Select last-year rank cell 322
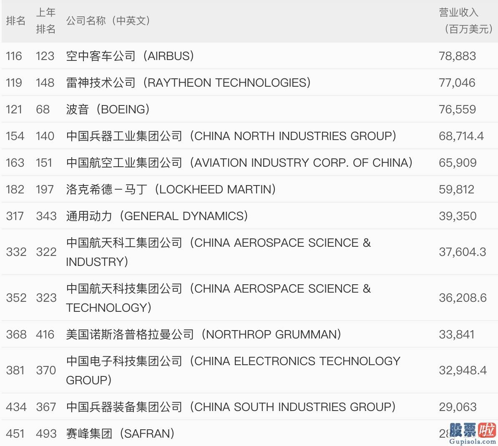The height and width of the screenshot is (446, 498). tap(46, 252)
